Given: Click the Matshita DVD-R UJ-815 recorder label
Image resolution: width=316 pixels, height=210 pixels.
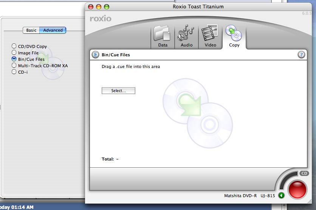Looking at the screenshot, I should click(249, 196).
